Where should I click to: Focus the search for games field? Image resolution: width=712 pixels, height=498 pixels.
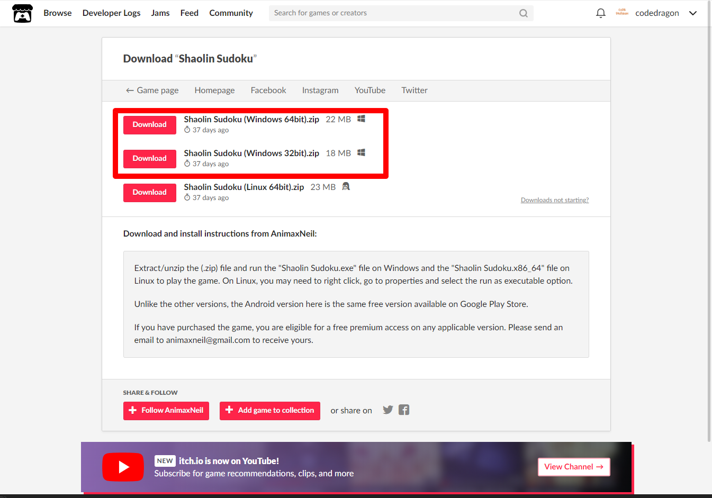click(x=401, y=13)
